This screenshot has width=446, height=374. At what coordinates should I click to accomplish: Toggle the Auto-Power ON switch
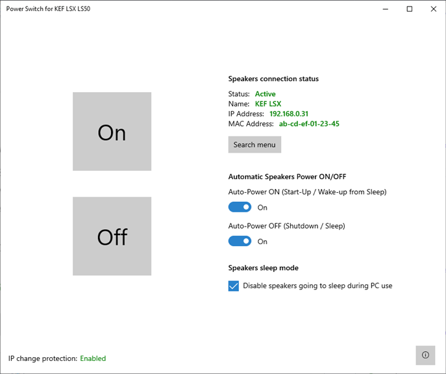click(x=240, y=207)
